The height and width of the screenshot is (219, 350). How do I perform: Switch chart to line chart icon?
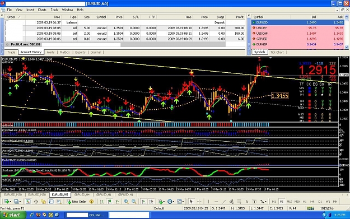point(118,202)
